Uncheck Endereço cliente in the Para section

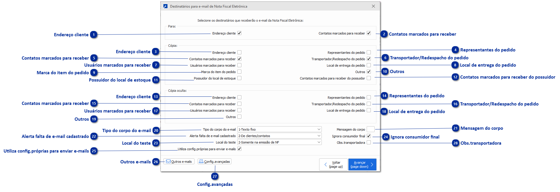pos(239,33)
